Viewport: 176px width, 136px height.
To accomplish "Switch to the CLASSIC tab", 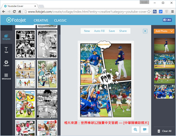I will pos(60,20).
